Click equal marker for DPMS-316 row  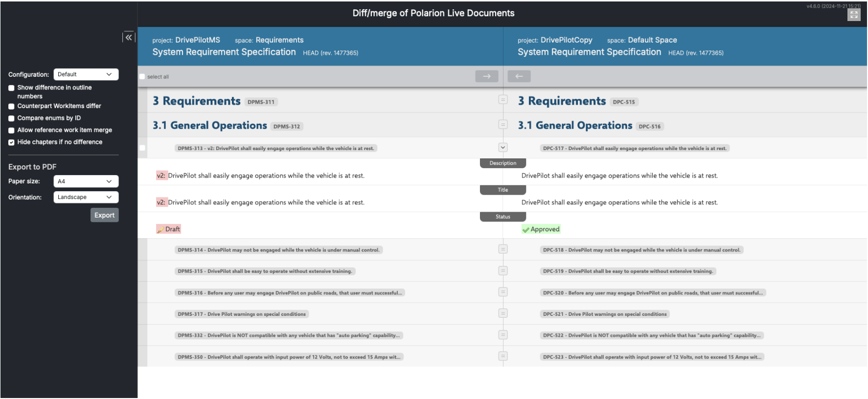pyautogui.click(x=503, y=292)
